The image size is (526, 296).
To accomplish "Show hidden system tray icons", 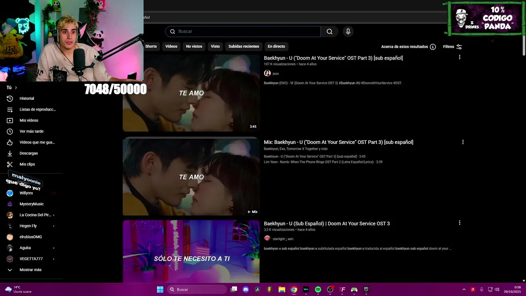I will (x=464, y=289).
